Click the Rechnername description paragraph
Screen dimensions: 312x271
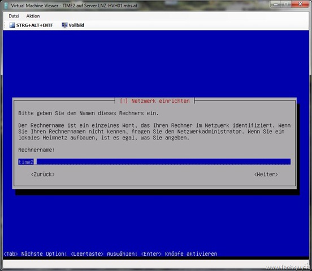point(154,132)
